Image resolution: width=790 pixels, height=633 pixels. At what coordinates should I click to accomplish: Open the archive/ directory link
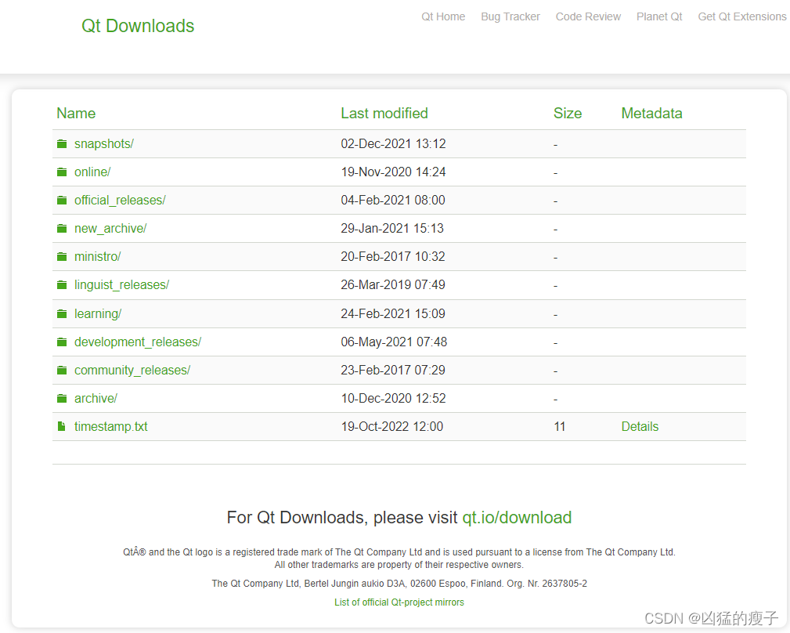(x=96, y=398)
